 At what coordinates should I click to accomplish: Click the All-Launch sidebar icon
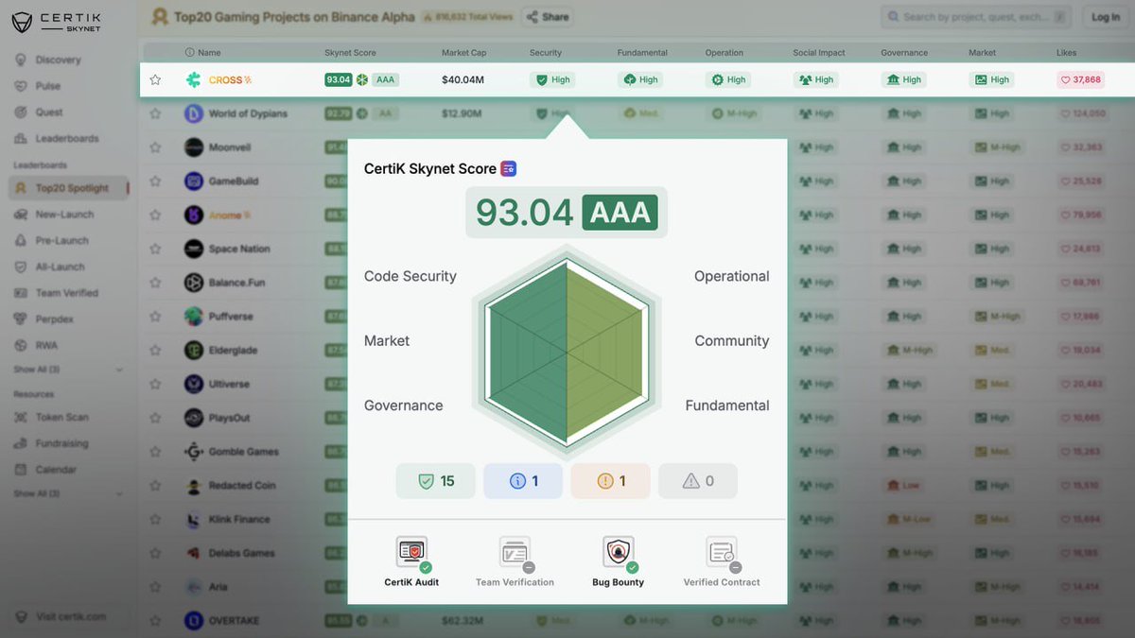[x=20, y=267]
